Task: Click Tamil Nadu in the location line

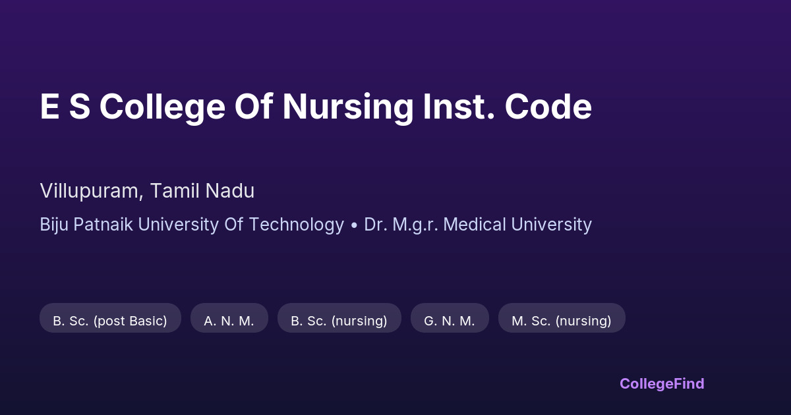Action: [x=202, y=191]
